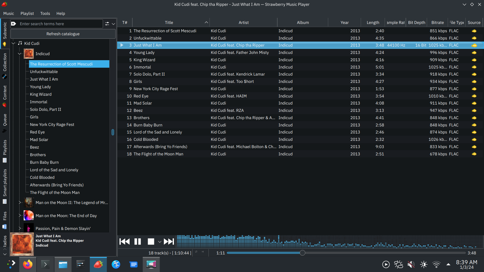The width and height of the screenshot is (484, 272).
Task: Open the Playlists sidebar tab
Action: point(5,151)
